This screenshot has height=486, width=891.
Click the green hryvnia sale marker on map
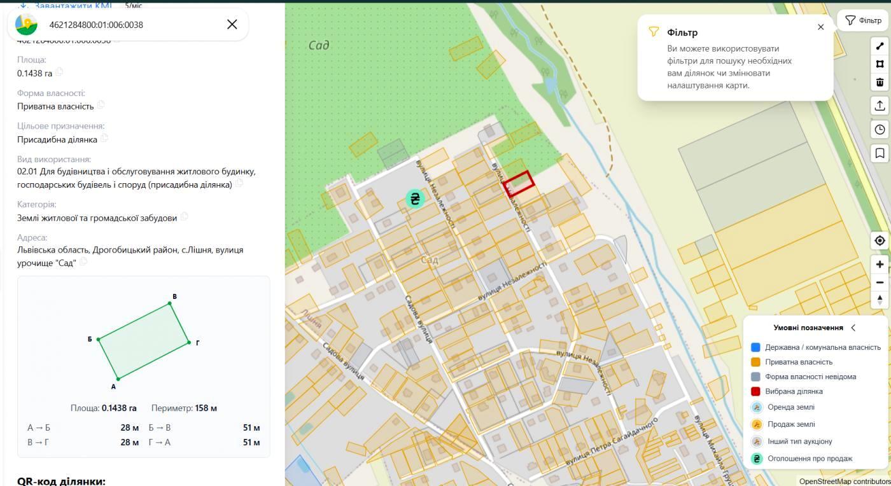[x=415, y=198]
